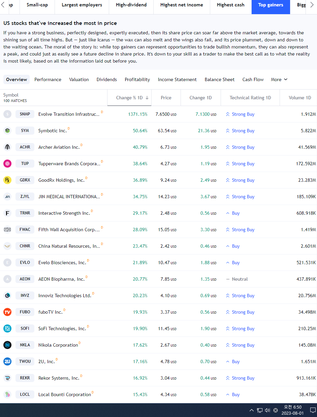Select the Largest employers category tab
Screen dimensions: 317x417
tap(82, 5)
